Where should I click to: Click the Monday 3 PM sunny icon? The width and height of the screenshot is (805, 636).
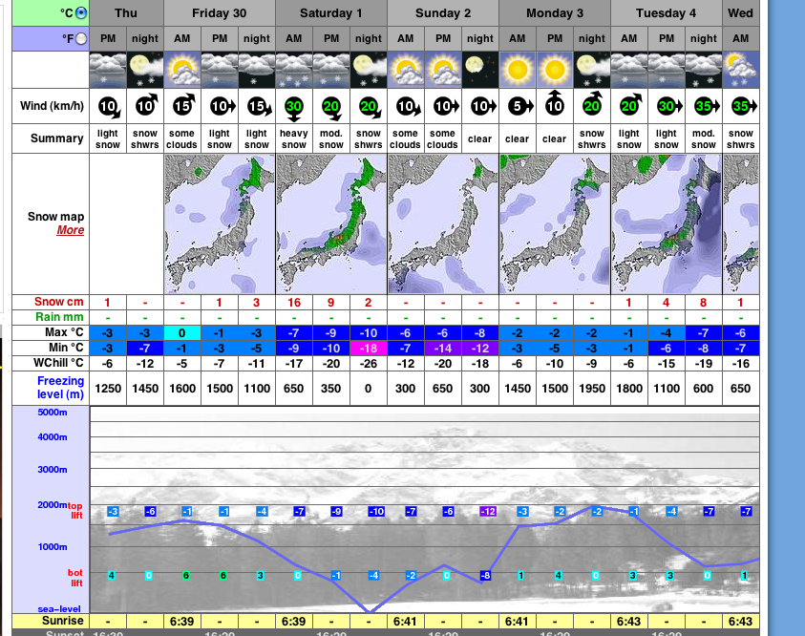[x=555, y=70]
